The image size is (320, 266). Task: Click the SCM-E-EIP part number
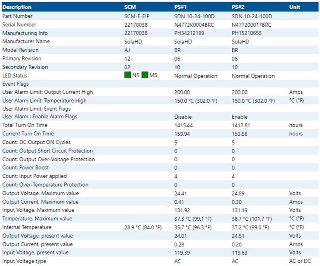[x=137, y=16]
